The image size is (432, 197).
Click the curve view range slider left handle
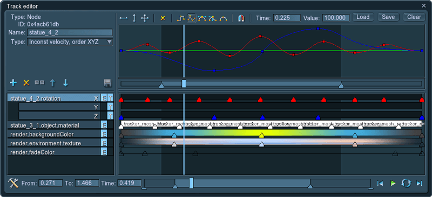pyautogui.click(x=161, y=86)
